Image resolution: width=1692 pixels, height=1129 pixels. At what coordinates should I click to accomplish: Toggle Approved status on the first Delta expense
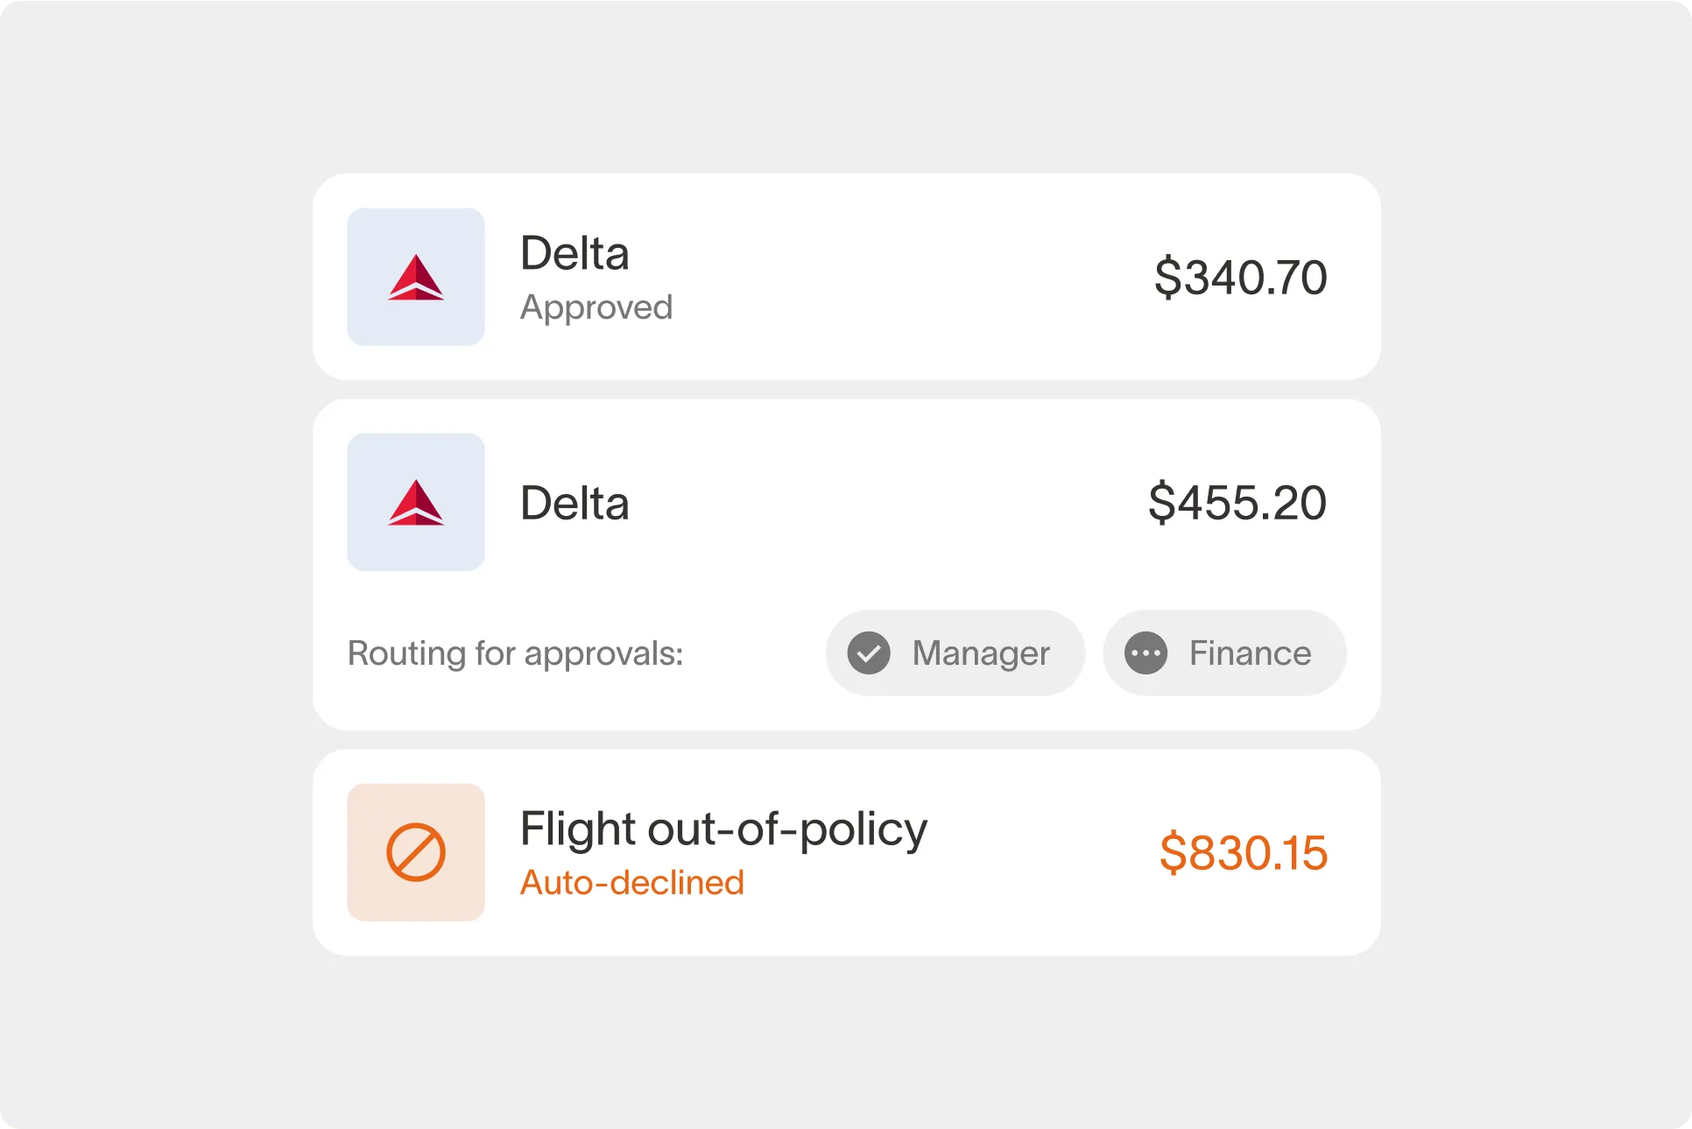(x=596, y=307)
